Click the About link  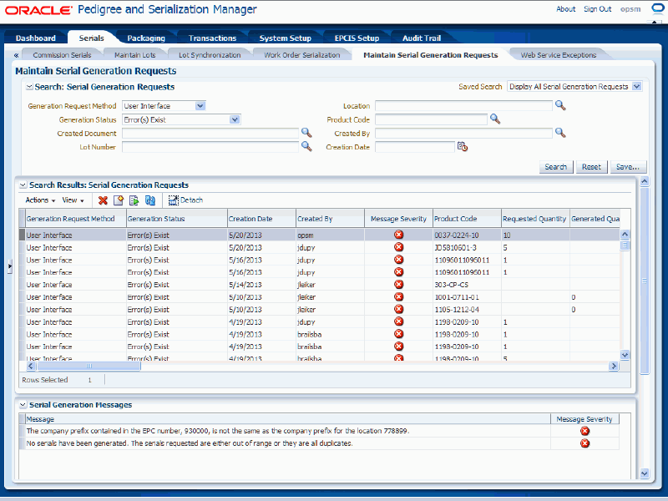click(566, 9)
